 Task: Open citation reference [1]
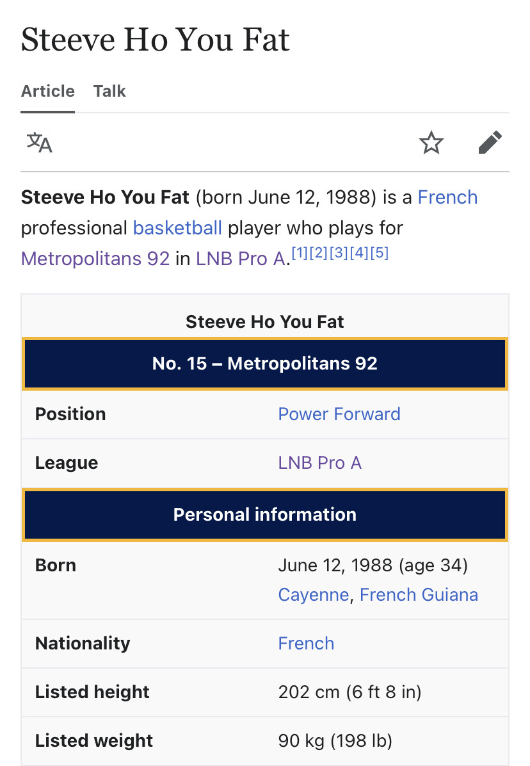pyautogui.click(x=300, y=252)
